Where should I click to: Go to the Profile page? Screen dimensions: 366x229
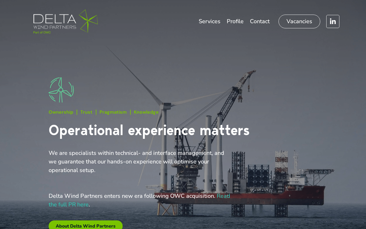235,21
